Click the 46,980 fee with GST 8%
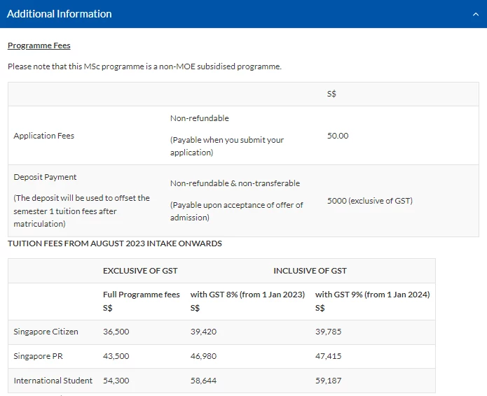The height and width of the screenshot is (396, 487). click(x=203, y=356)
